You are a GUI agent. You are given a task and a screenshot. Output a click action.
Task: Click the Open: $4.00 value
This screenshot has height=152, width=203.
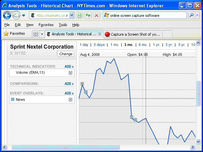137,55
